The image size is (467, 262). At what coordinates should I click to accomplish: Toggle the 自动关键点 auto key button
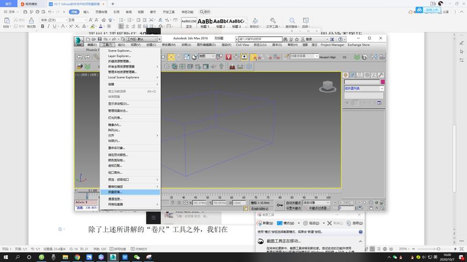click(293, 202)
